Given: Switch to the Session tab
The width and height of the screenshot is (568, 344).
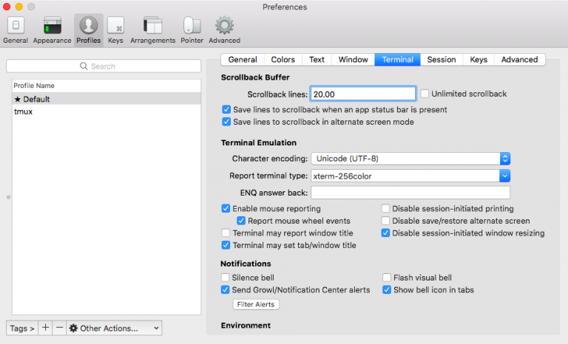Looking at the screenshot, I should tap(442, 60).
